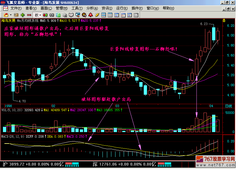Select the vertical split window layout icon
This screenshot has width=238, height=170.
click(110, 15)
